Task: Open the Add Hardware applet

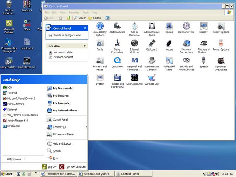Action: tap(117, 28)
